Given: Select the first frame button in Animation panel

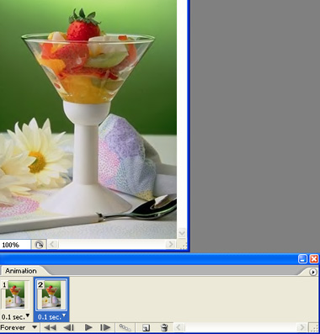Looking at the screenshot, I should coord(51,327).
